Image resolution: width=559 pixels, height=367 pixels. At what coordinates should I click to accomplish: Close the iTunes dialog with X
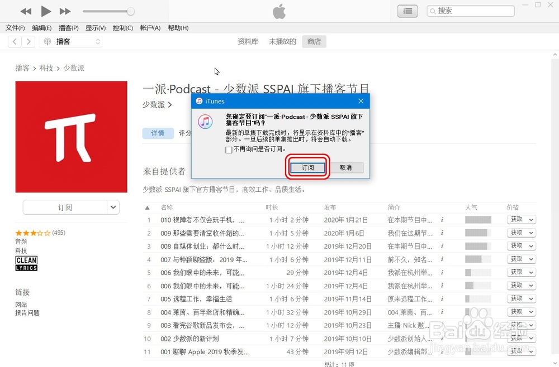coord(361,101)
